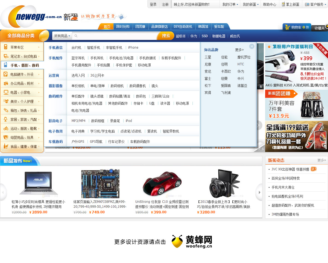Click the AKG earphone promotion banner

pyautogui.click(x=296, y=66)
